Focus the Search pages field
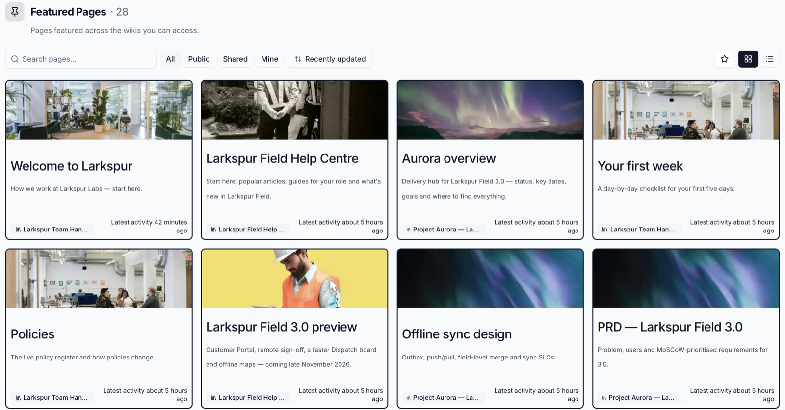The width and height of the screenshot is (785, 410). pos(81,59)
